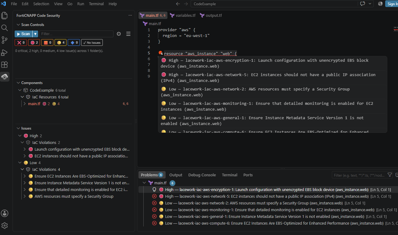Open the Terminal menu in the menu bar
The height and width of the screenshot is (235, 398).
(x=96, y=4)
